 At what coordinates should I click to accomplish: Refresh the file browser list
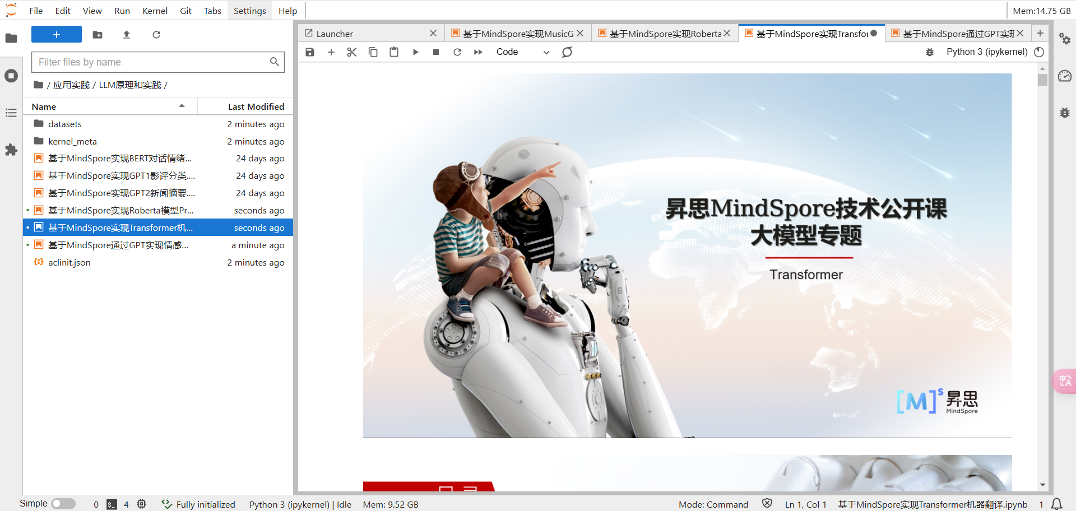pyautogui.click(x=156, y=35)
